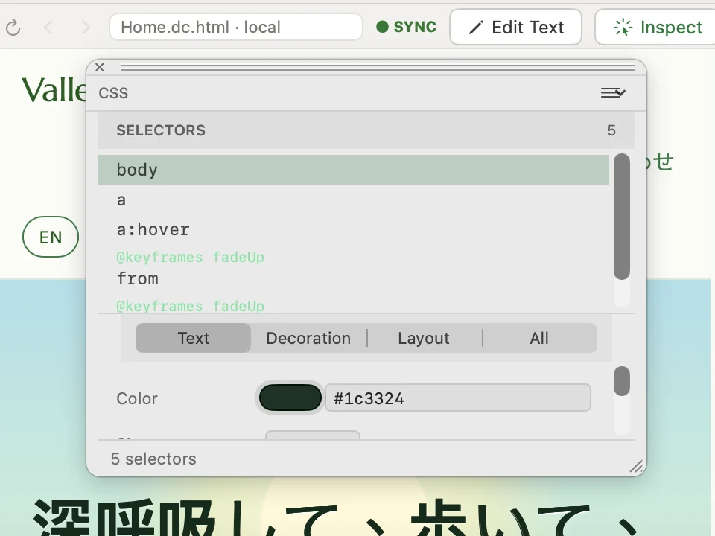Activate the Inspect button
The height and width of the screenshot is (536, 715).
657,27
